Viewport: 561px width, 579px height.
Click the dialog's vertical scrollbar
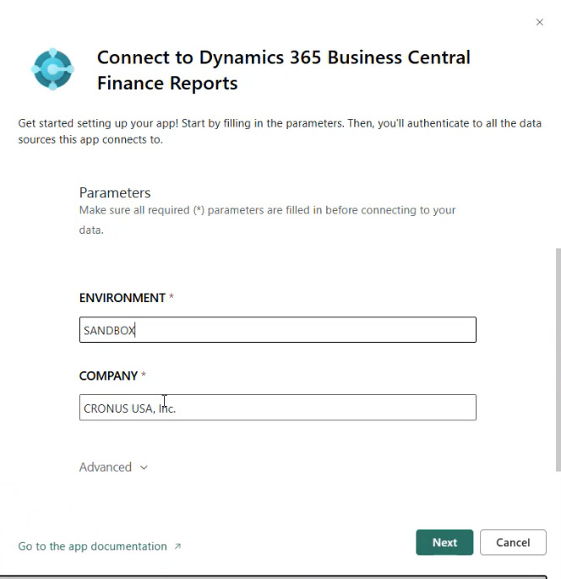coord(558,360)
